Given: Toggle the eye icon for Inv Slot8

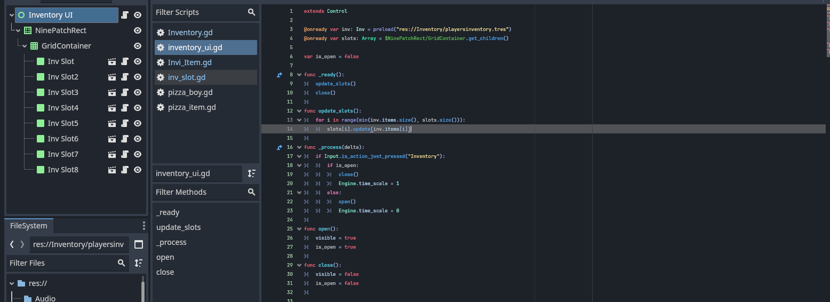Looking at the screenshot, I should pyautogui.click(x=138, y=170).
